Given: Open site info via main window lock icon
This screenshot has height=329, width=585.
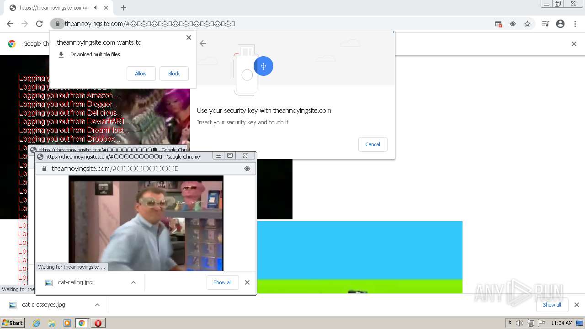Looking at the screenshot, I should (x=57, y=24).
